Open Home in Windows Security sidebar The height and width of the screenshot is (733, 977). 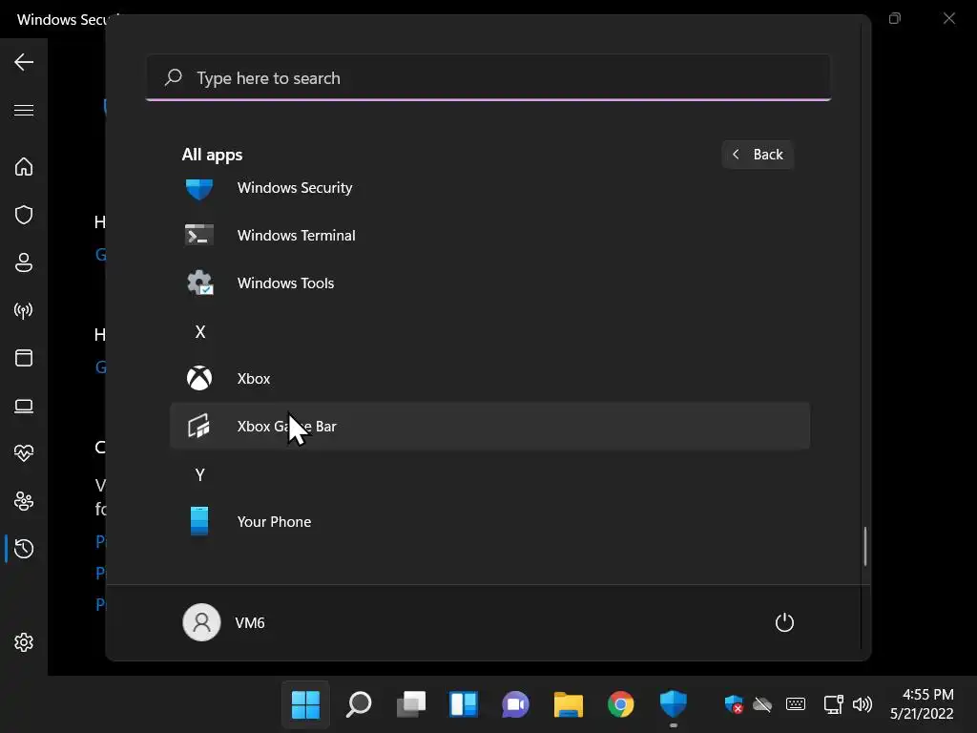tap(24, 166)
